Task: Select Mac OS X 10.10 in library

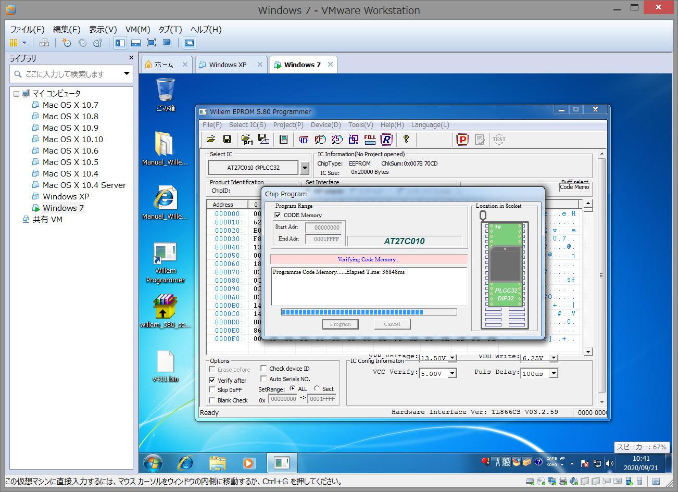Action: pos(72,139)
